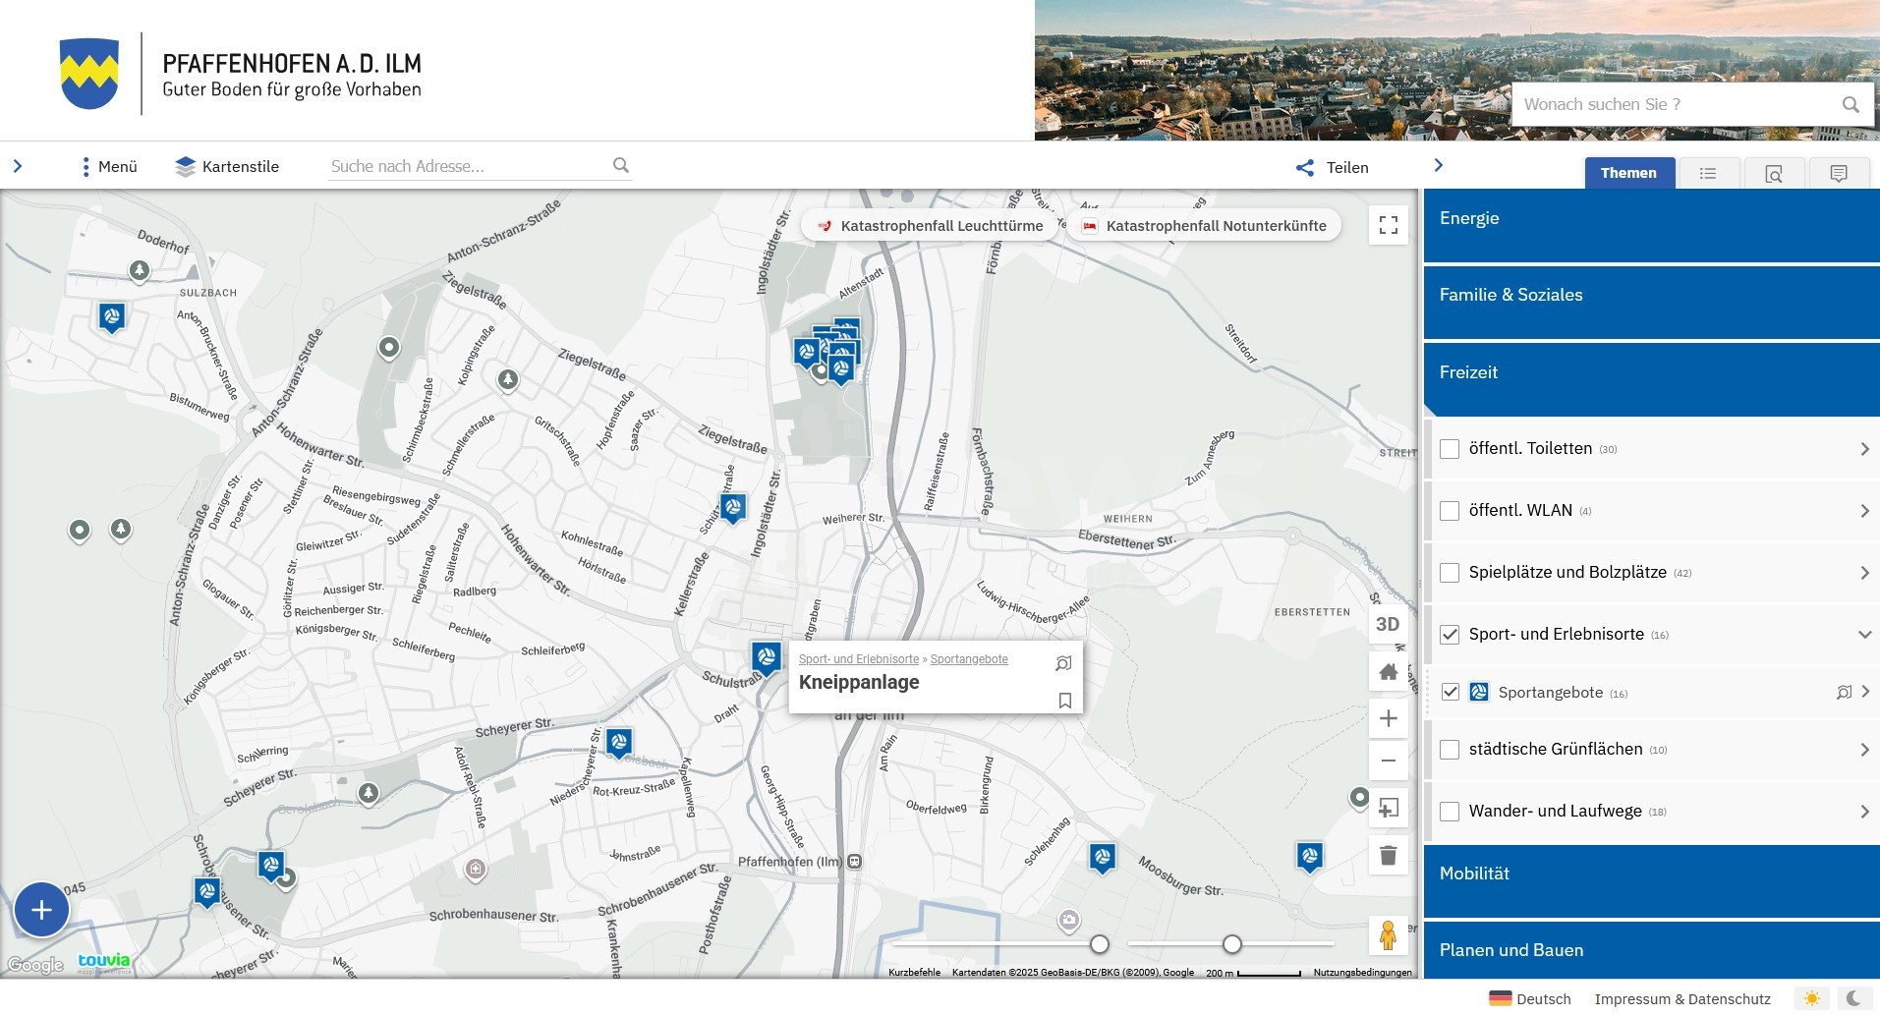Expand the öffentl. WLAN entry arrow
Viewport: 1880px width, 1015px height.
[1864, 511]
